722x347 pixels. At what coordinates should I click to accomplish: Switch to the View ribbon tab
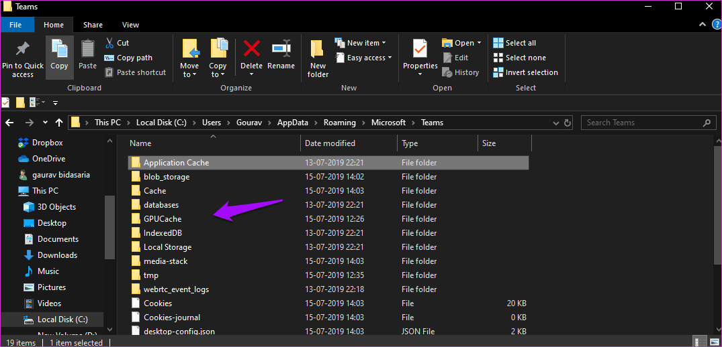[130, 25]
